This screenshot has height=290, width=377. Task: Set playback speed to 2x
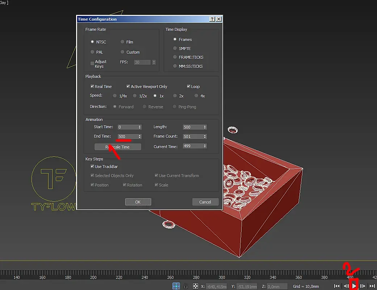pos(175,96)
